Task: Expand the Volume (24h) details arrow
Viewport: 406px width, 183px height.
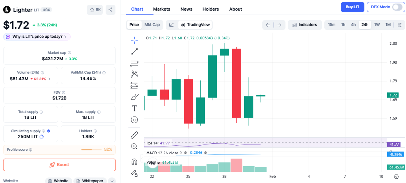Action: click(49, 79)
